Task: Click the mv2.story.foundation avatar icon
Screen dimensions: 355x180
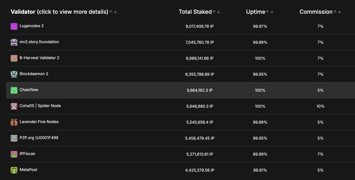Action: [x=14, y=42]
